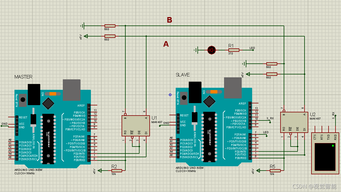Viewport: 341px width, 192px height.
Task: Select the red LED diode component
Action: 211,50
